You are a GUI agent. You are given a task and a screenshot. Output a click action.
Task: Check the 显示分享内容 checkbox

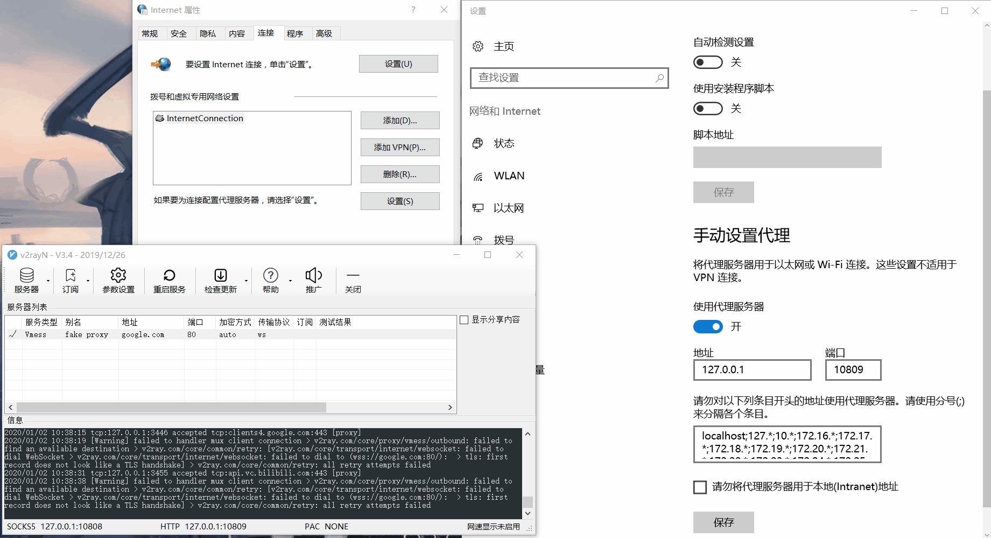pos(464,319)
